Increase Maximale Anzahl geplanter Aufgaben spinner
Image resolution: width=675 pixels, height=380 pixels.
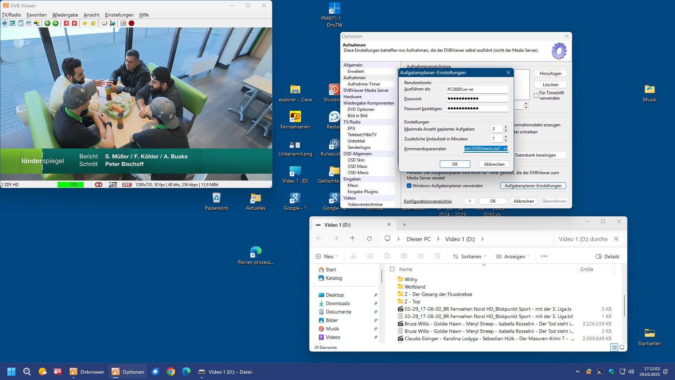(x=506, y=127)
